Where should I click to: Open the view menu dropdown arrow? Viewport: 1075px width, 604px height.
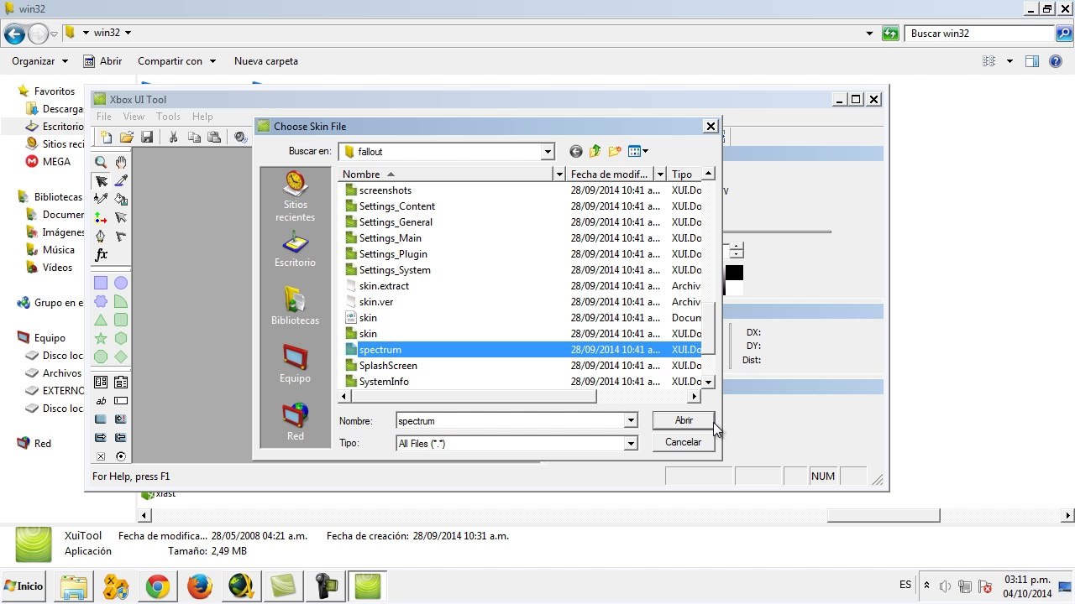645,152
